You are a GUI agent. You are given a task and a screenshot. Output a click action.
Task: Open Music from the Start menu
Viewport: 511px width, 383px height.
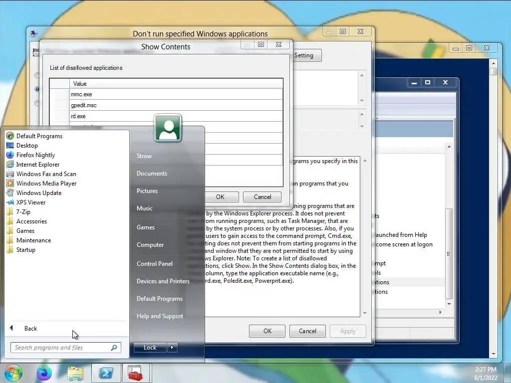[x=144, y=208]
